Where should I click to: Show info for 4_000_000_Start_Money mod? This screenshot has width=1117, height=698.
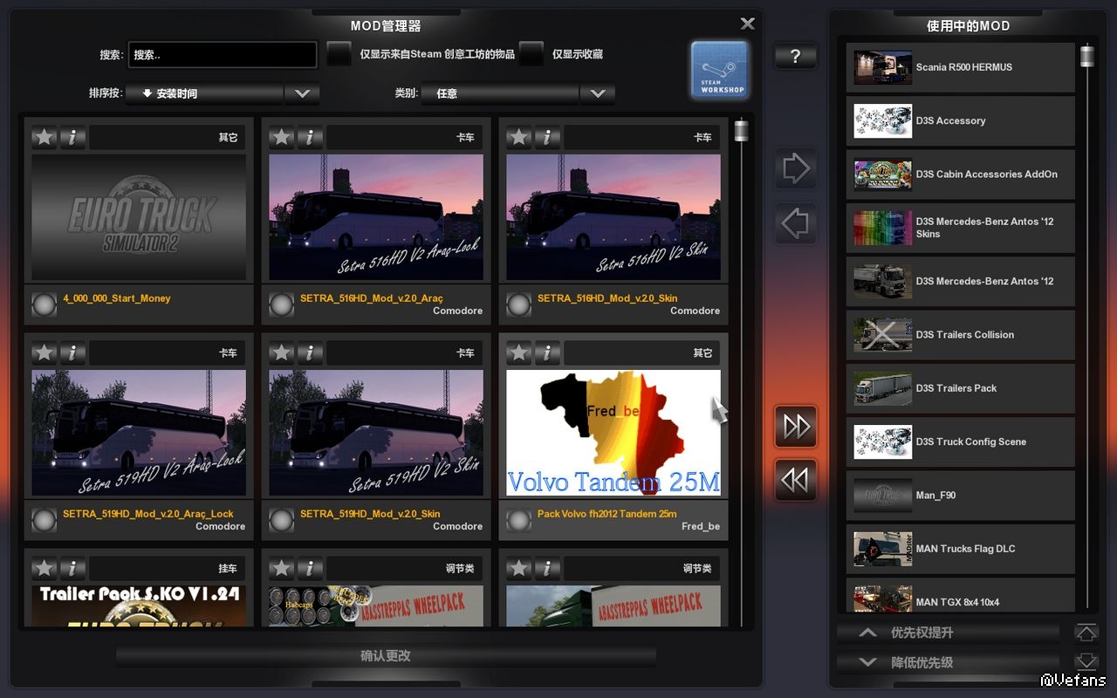coord(72,137)
